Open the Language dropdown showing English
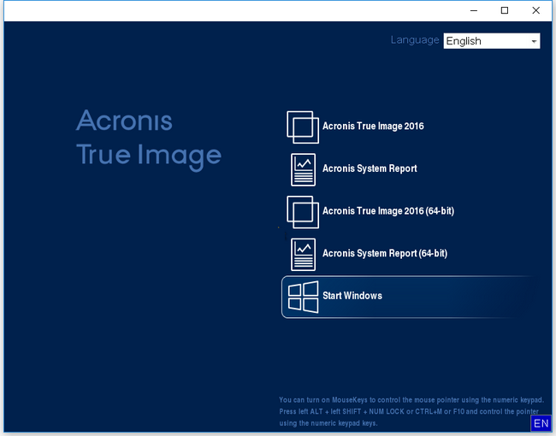Image resolution: width=556 pixels, height=436 pixels. point(492,41)
